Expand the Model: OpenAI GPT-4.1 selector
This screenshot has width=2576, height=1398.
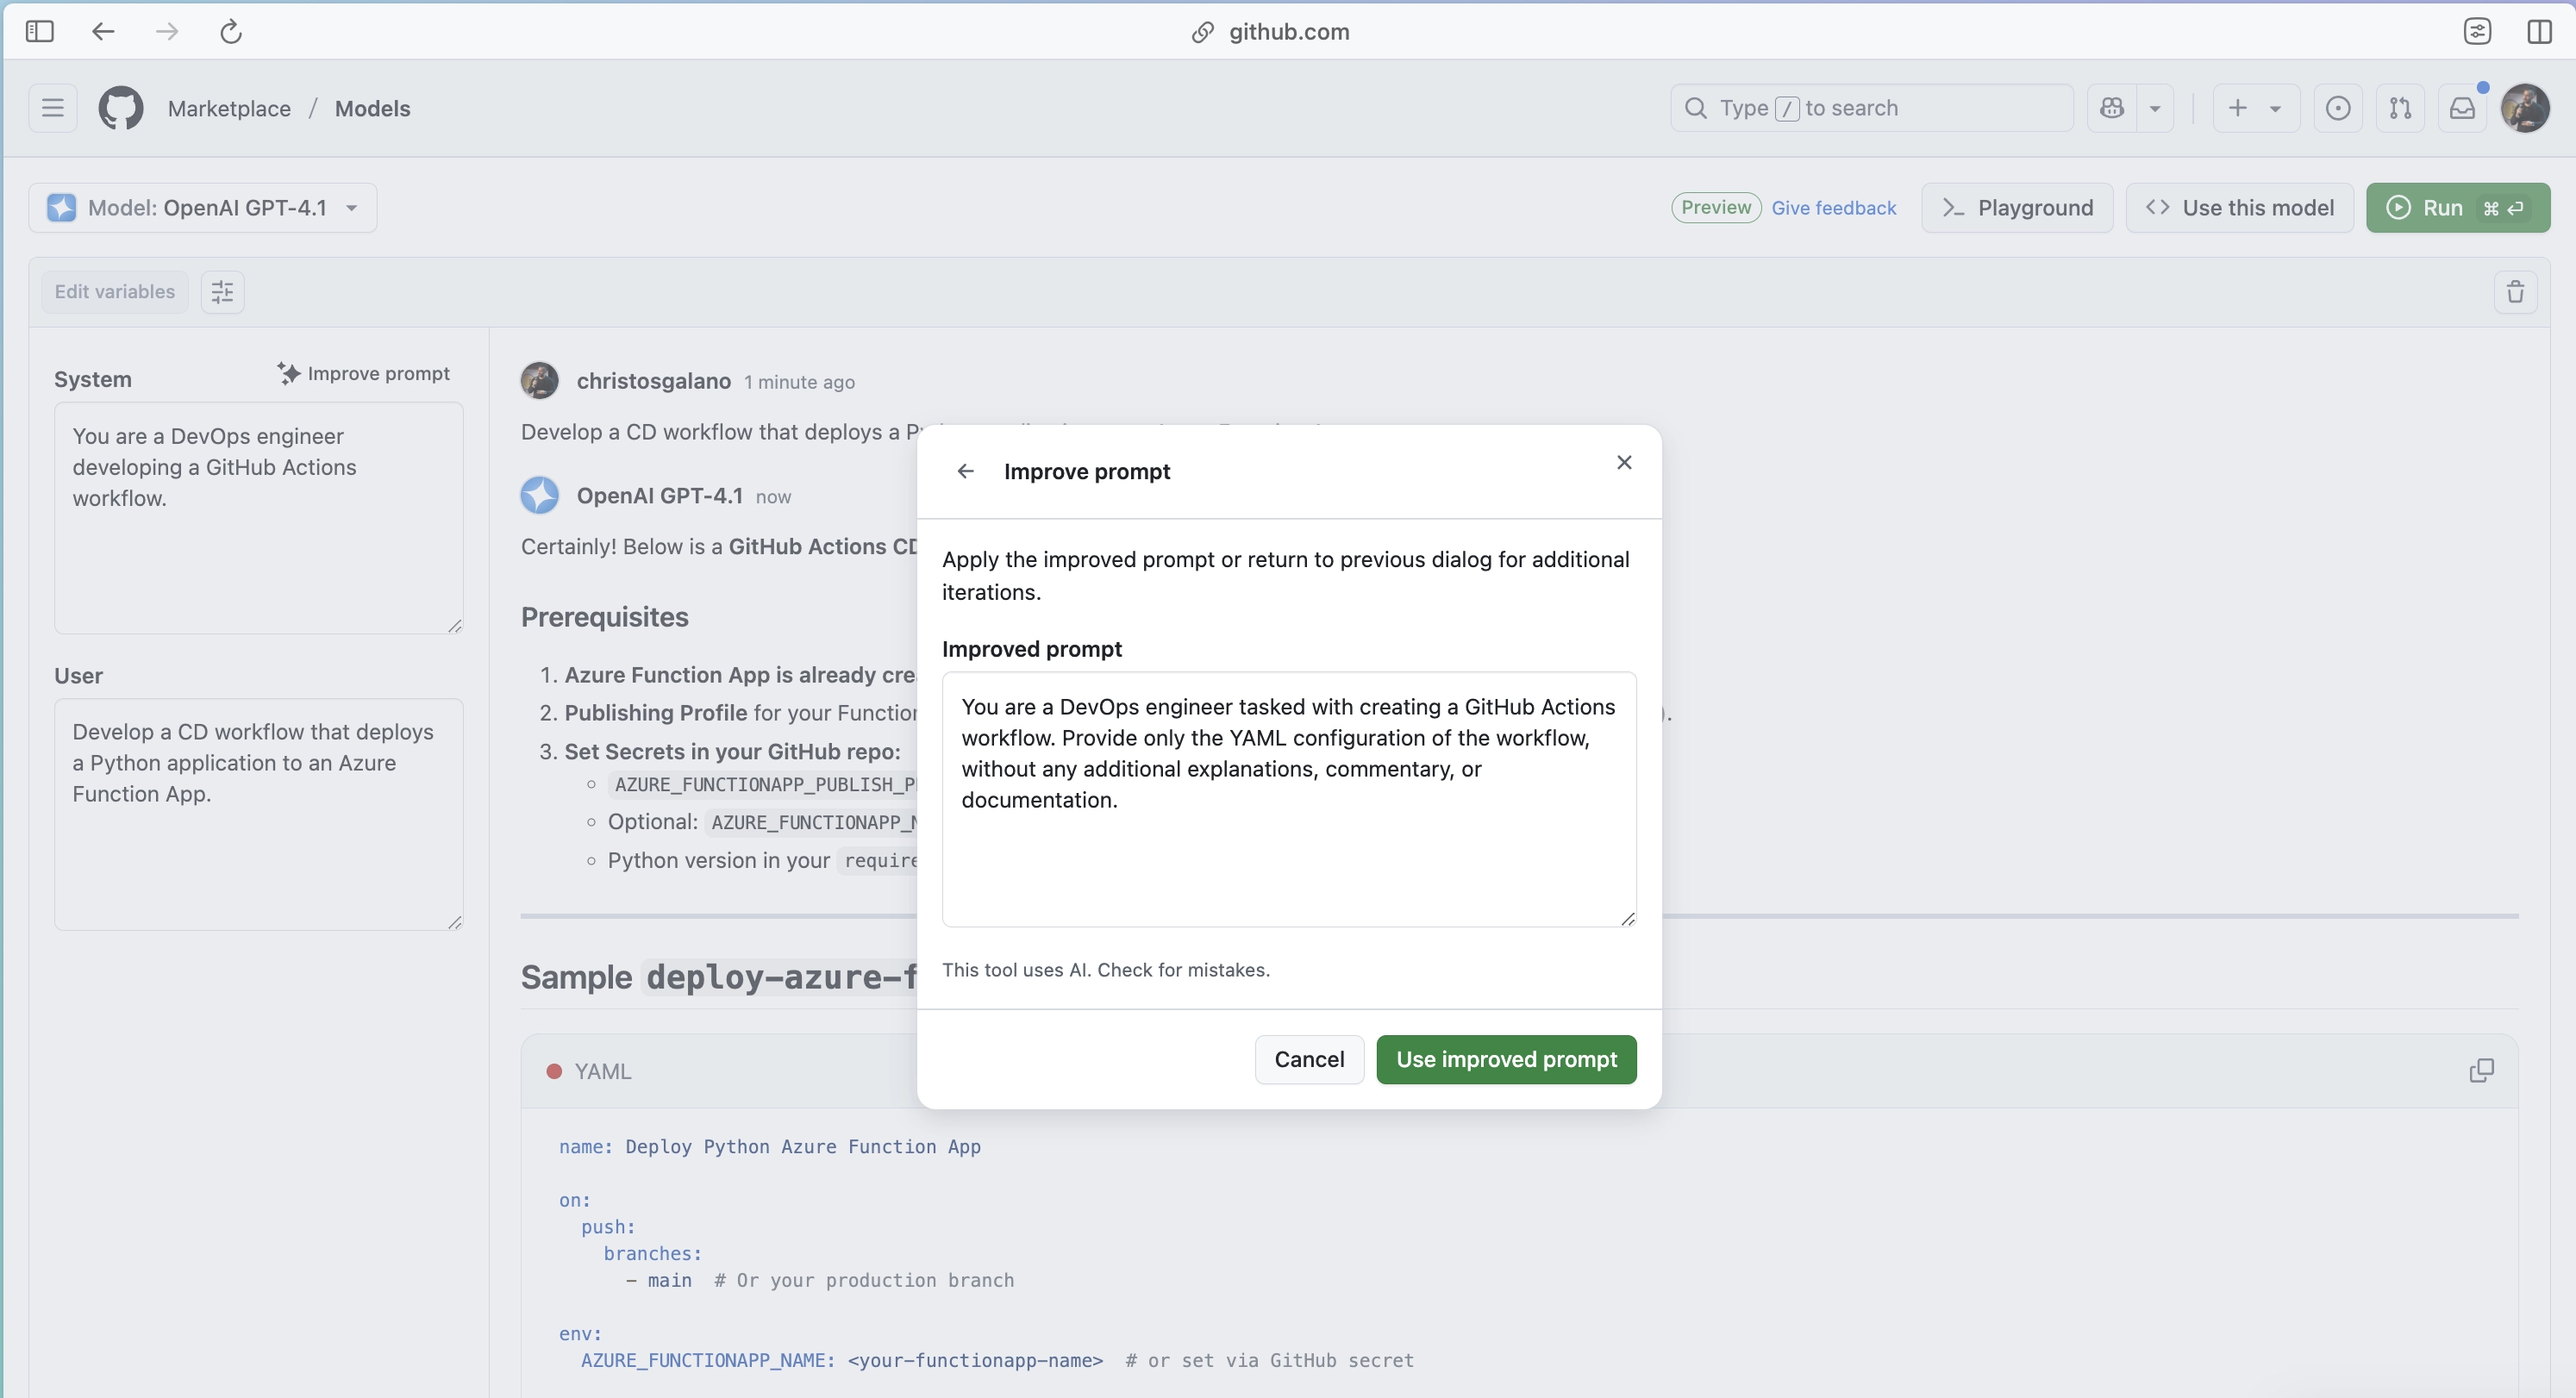(203, 208)
